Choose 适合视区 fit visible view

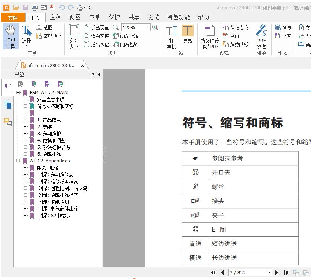pos(96,44)
